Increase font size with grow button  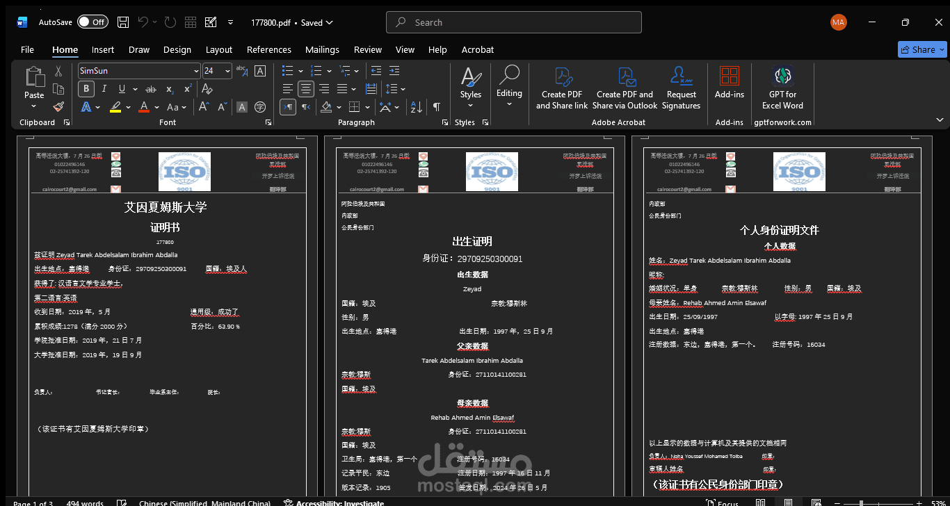(204, 107)
